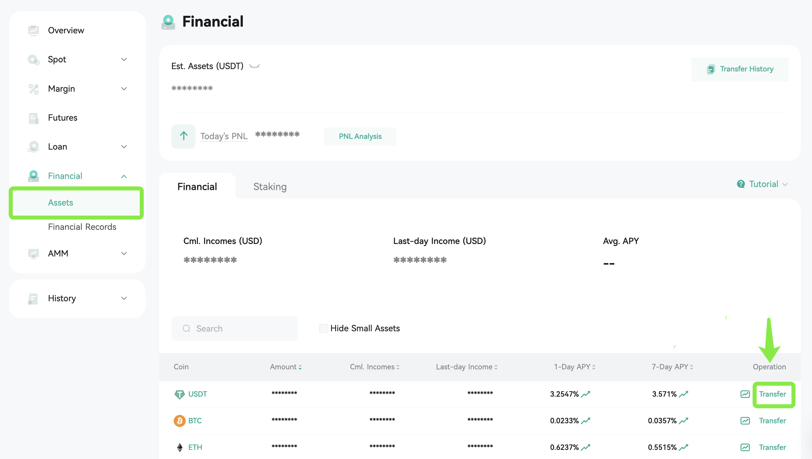Click the Financial page title icon
The height and width of the screenshot is (459, 812).
(x=168, y=22)
